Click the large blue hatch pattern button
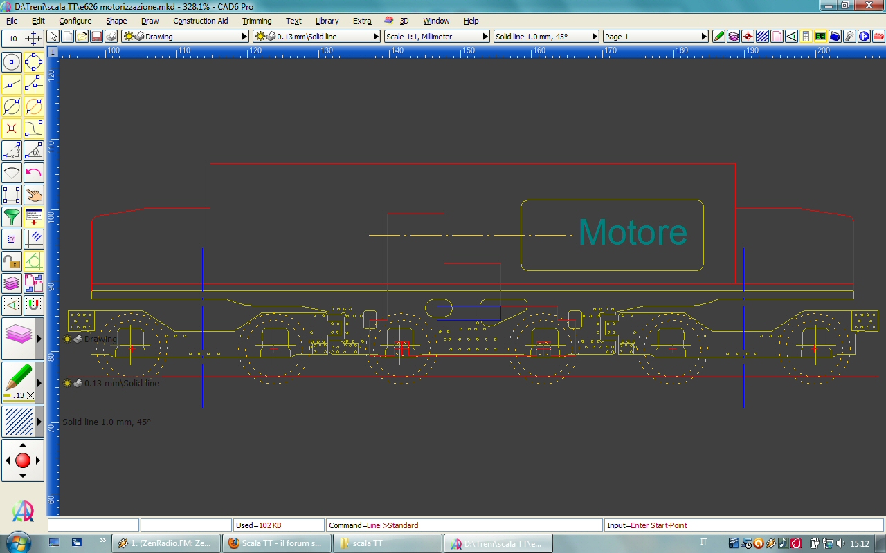Image resolution: width=886 pixels, height=553 pixels. tap(18, 422)
